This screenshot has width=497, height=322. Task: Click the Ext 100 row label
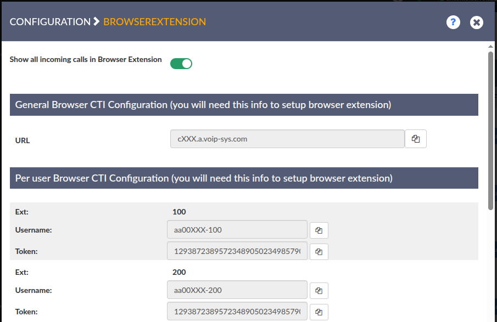pyautogui.click(x=22, y=212)
